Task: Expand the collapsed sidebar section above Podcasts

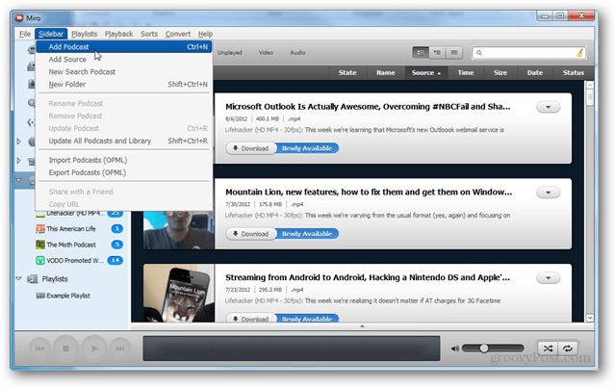Action: (x=18, y=161)
